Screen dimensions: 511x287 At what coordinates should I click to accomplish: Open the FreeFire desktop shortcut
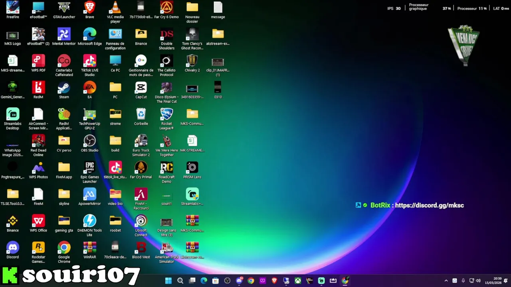[12, 10]
